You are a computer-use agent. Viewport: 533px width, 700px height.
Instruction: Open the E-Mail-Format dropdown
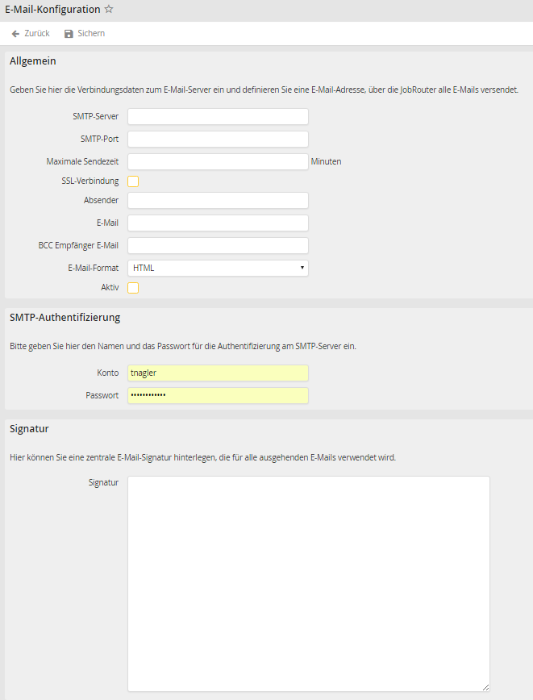pyautogui.click(x=218, y=268)
